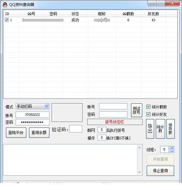Click the 好友数 column header
This screenshot has height=190, width=182.
[153, 14]
